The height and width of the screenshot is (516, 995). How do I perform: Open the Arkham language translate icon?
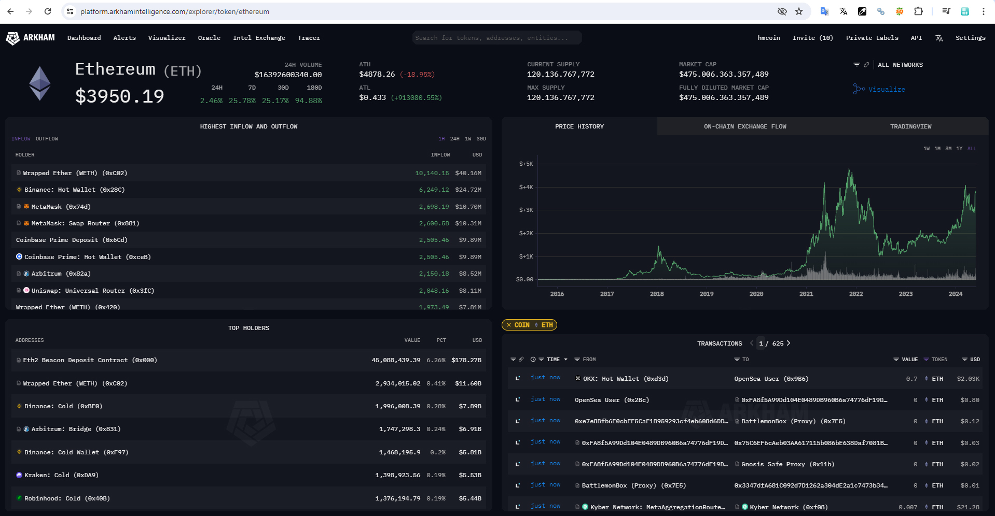coord(939,38)
